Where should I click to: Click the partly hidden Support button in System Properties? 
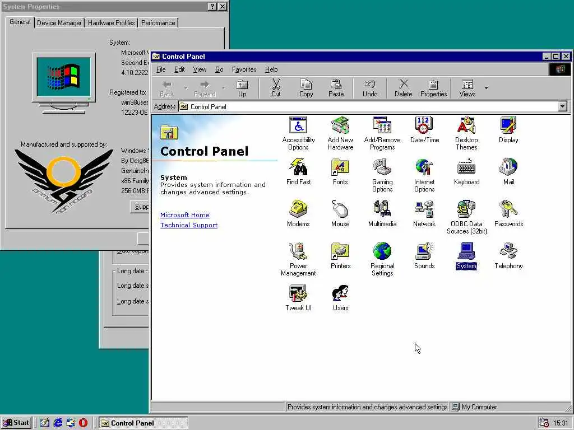(x=140, y=207)
